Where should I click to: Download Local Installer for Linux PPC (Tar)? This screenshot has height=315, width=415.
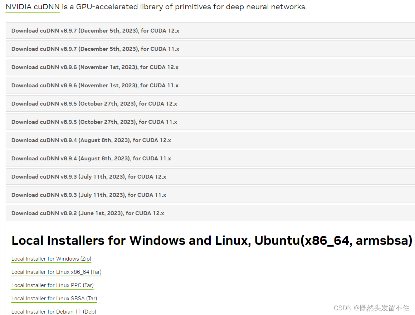[x=52, y=285]
